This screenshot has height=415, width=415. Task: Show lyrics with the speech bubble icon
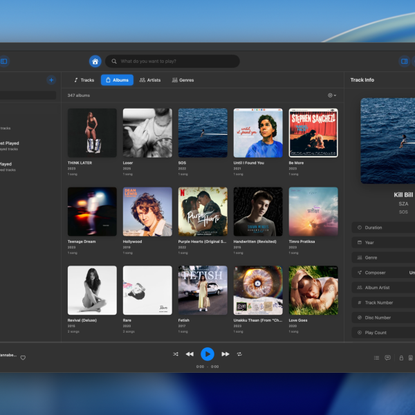[x=388, y=358]
